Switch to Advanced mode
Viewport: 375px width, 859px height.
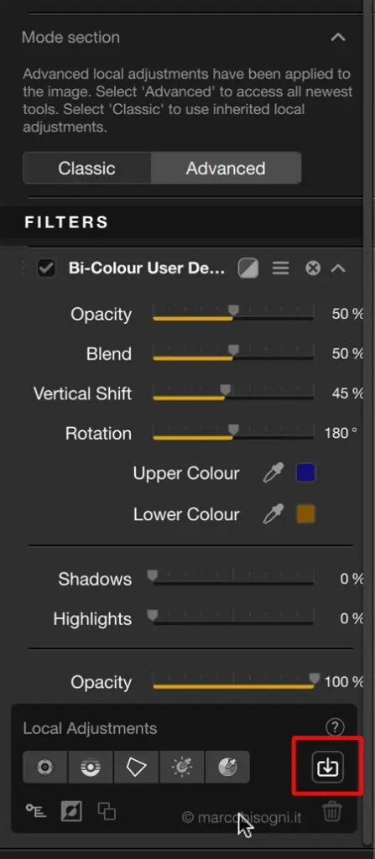pyautogui.click(x=226, y=168)
